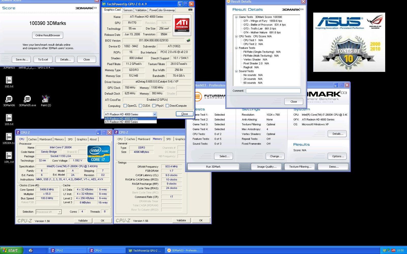Click the first system tray icon
Viewport: 407px width, 254px height.
[x=385, y=250]
